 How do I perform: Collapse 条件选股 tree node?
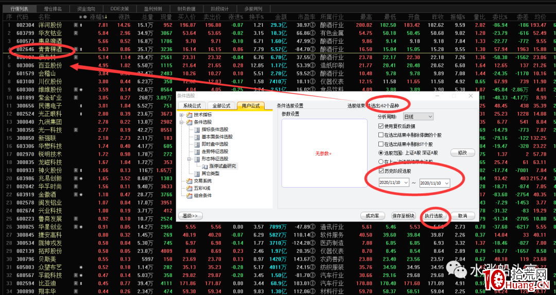(182, 122)
